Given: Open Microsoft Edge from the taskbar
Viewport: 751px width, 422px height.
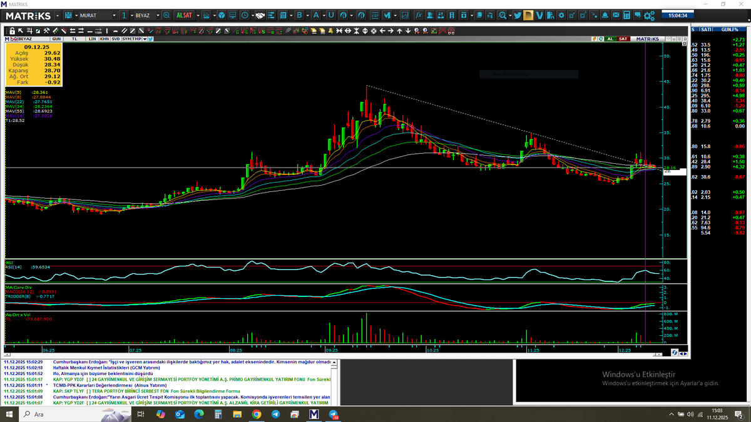Looking at the screenshot, I should coord(199,414).
